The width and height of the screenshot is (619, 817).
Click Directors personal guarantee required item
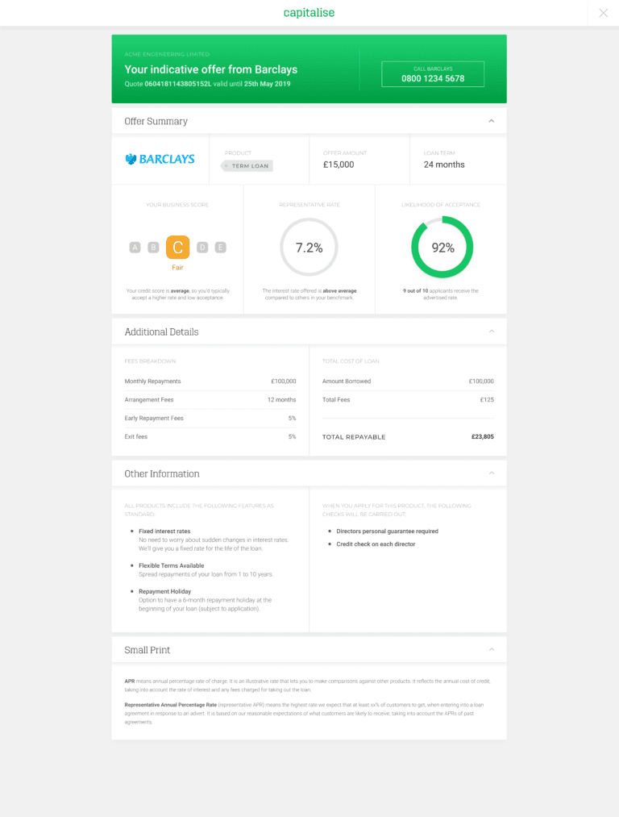coord(388,531)
